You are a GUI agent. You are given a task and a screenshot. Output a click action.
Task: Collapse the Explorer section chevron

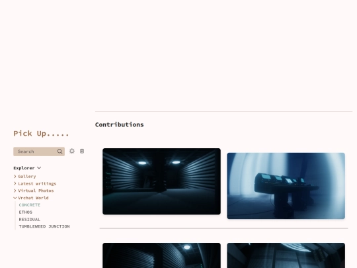[x=39, y=168]
